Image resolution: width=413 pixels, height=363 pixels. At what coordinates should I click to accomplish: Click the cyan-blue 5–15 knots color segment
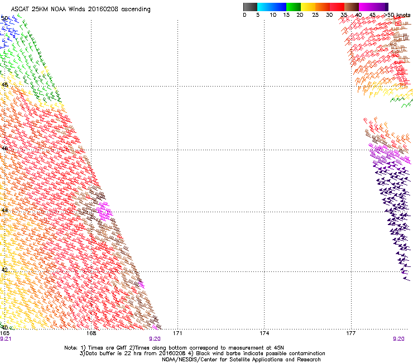pos(272,7)
